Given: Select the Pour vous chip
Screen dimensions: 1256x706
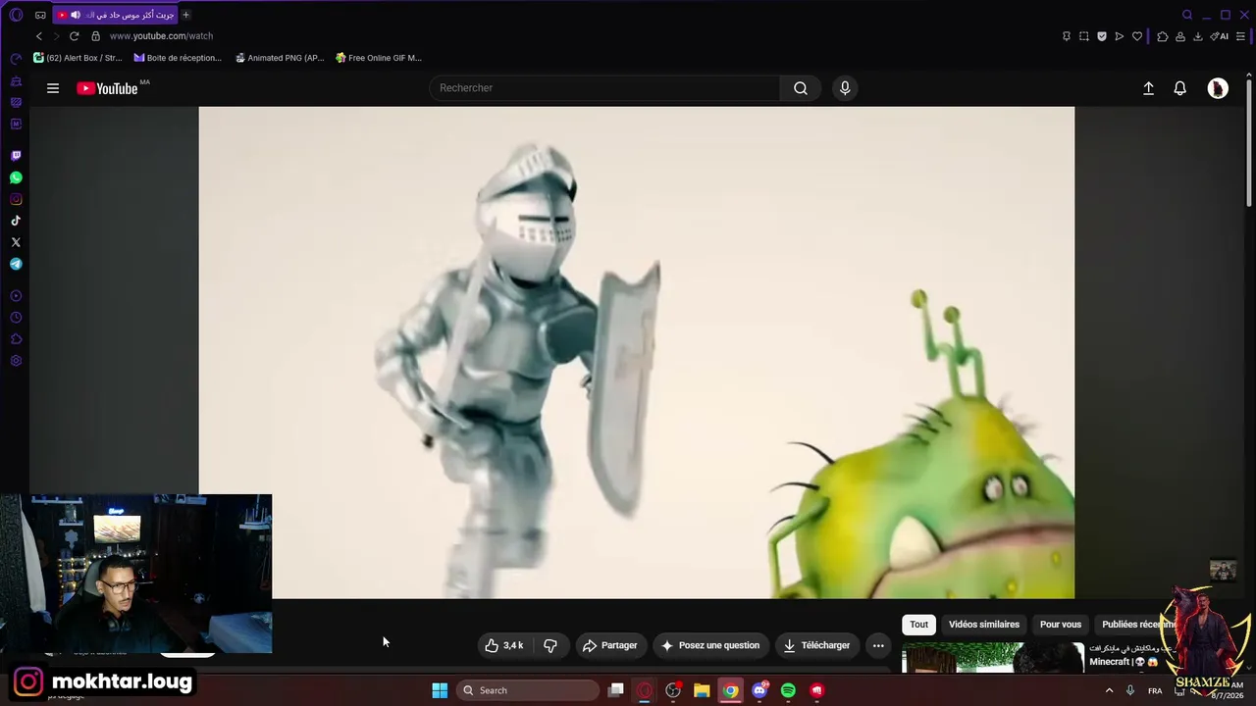Looking at the screenshot, I should [1061, 625].
